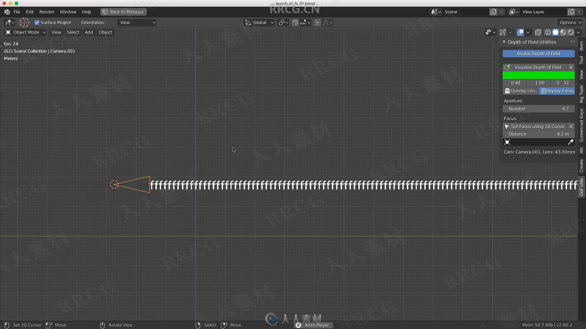Open the Window menu
The height and width of the screenshot is (329, 586).
point(68,12)
